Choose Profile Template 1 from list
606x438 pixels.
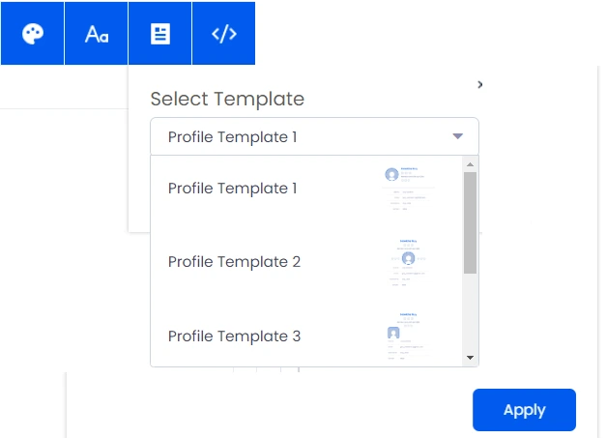306,189
